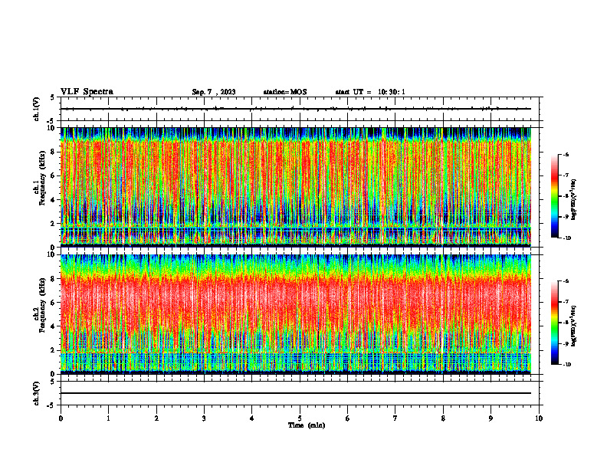Click the "-10" label on ch.1 color bar
The width and height of the screenshot is (607, 469).
pos(566,238)
